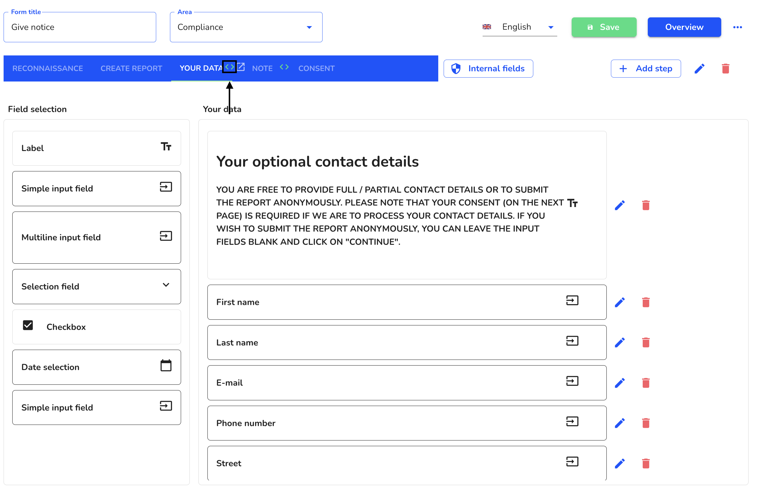This screenshot has width=759, height=498.
Task: Edit the Last name field
Action: coord(620,342)
